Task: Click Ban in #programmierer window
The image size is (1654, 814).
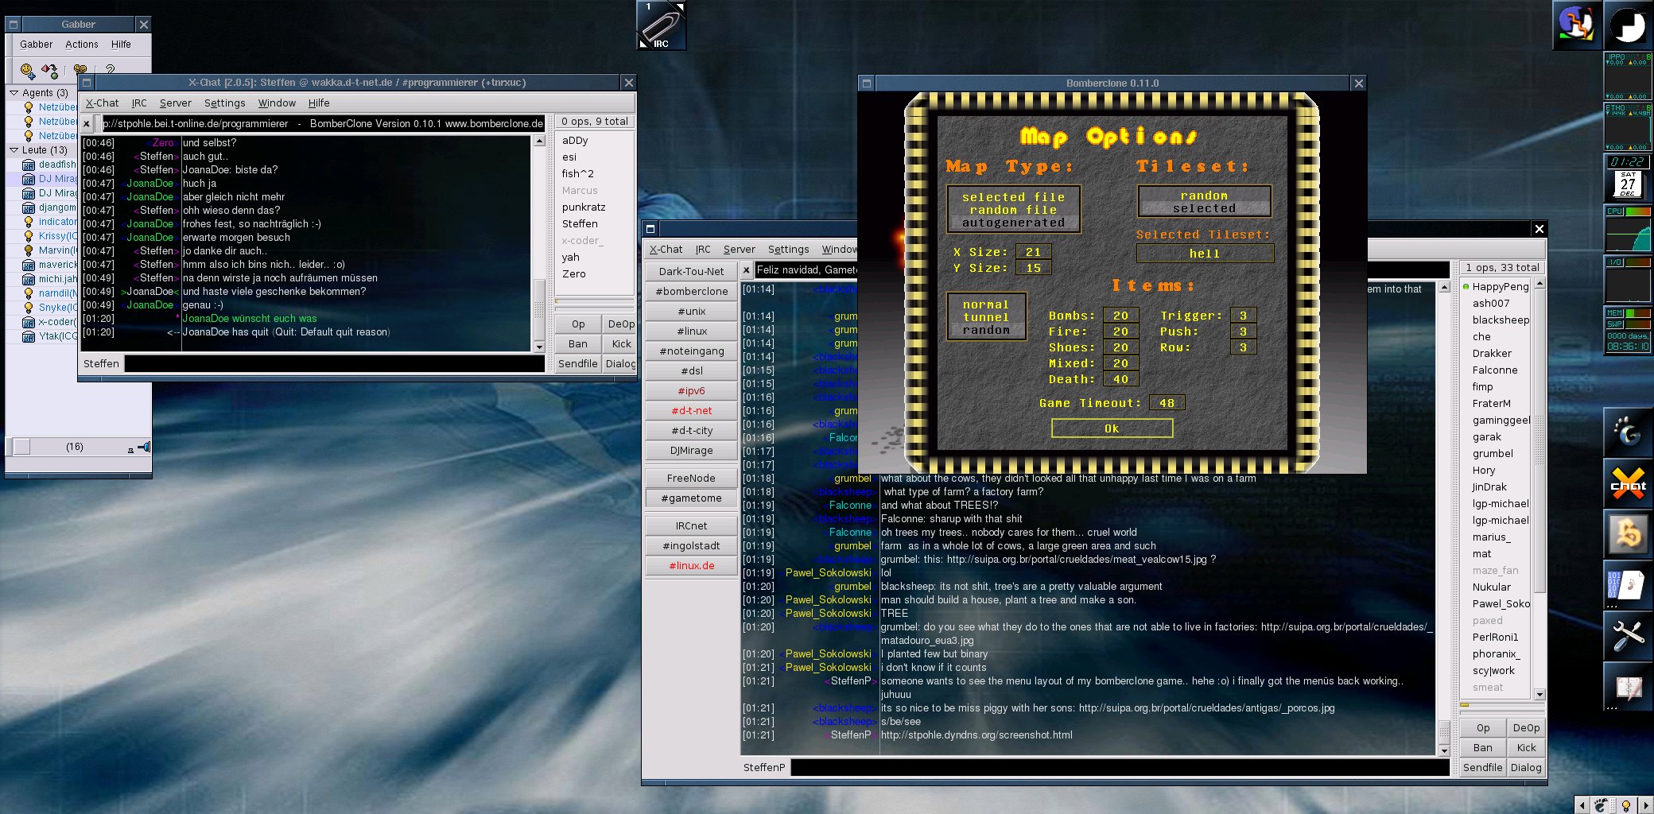Action: 577,344
